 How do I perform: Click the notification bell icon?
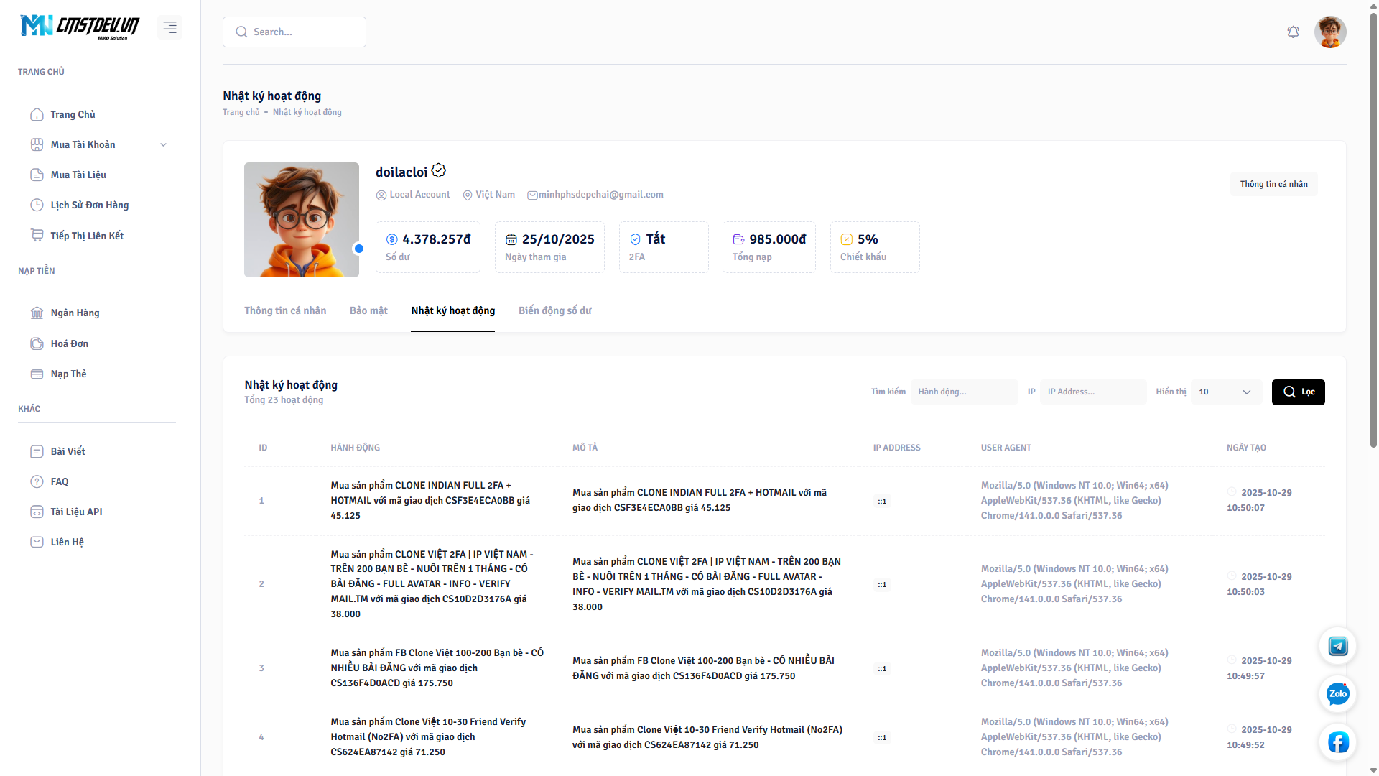[x=1293, y=32]
